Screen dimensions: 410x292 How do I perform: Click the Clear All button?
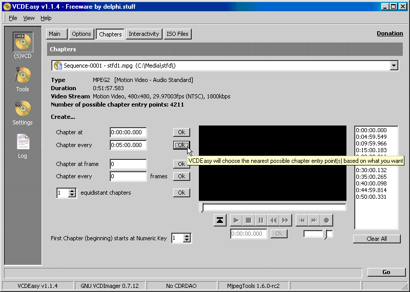coord(377,239)
